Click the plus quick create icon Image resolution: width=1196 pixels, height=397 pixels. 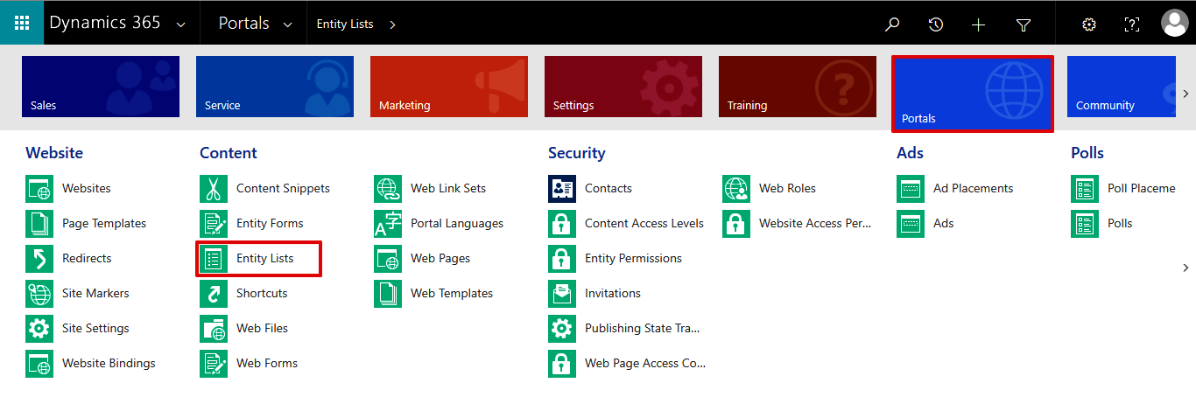(979, 24)
